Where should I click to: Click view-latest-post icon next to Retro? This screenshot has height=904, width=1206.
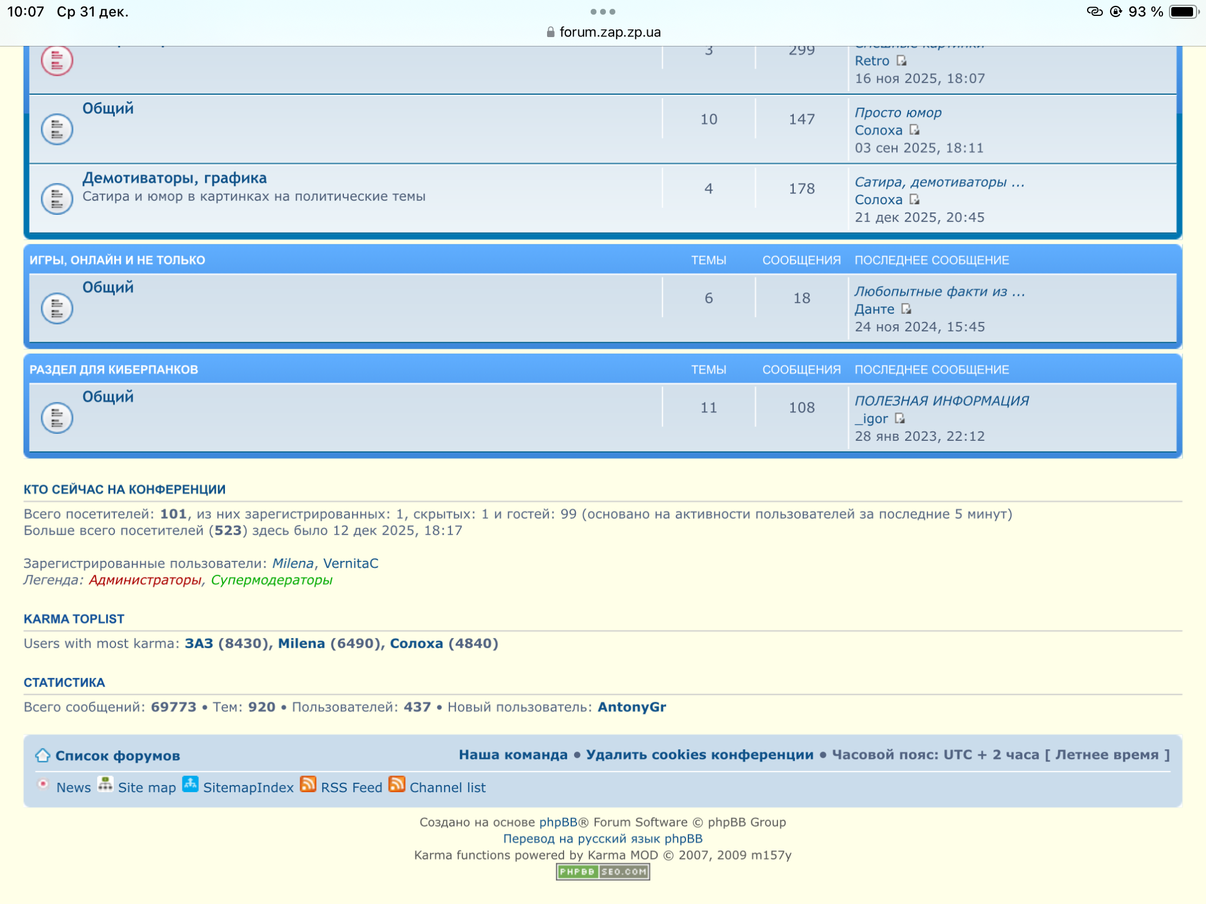click(901, 61)
